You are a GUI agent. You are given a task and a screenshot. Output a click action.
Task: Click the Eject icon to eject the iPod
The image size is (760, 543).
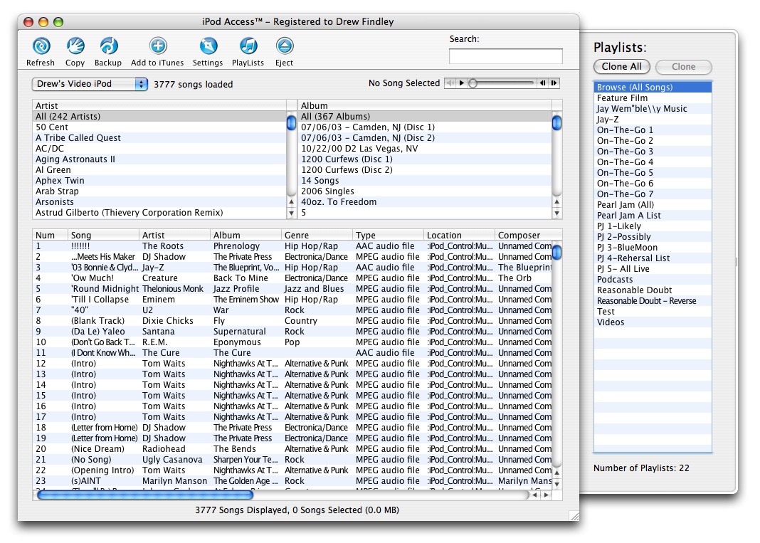[x=284, y=47]
